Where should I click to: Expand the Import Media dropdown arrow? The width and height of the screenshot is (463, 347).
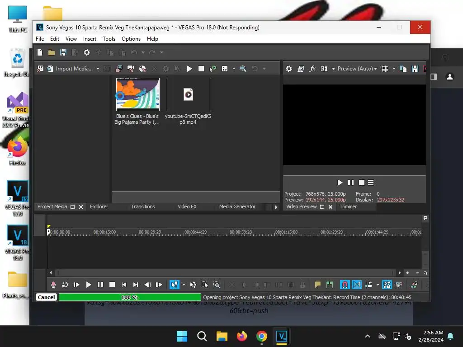98,69
